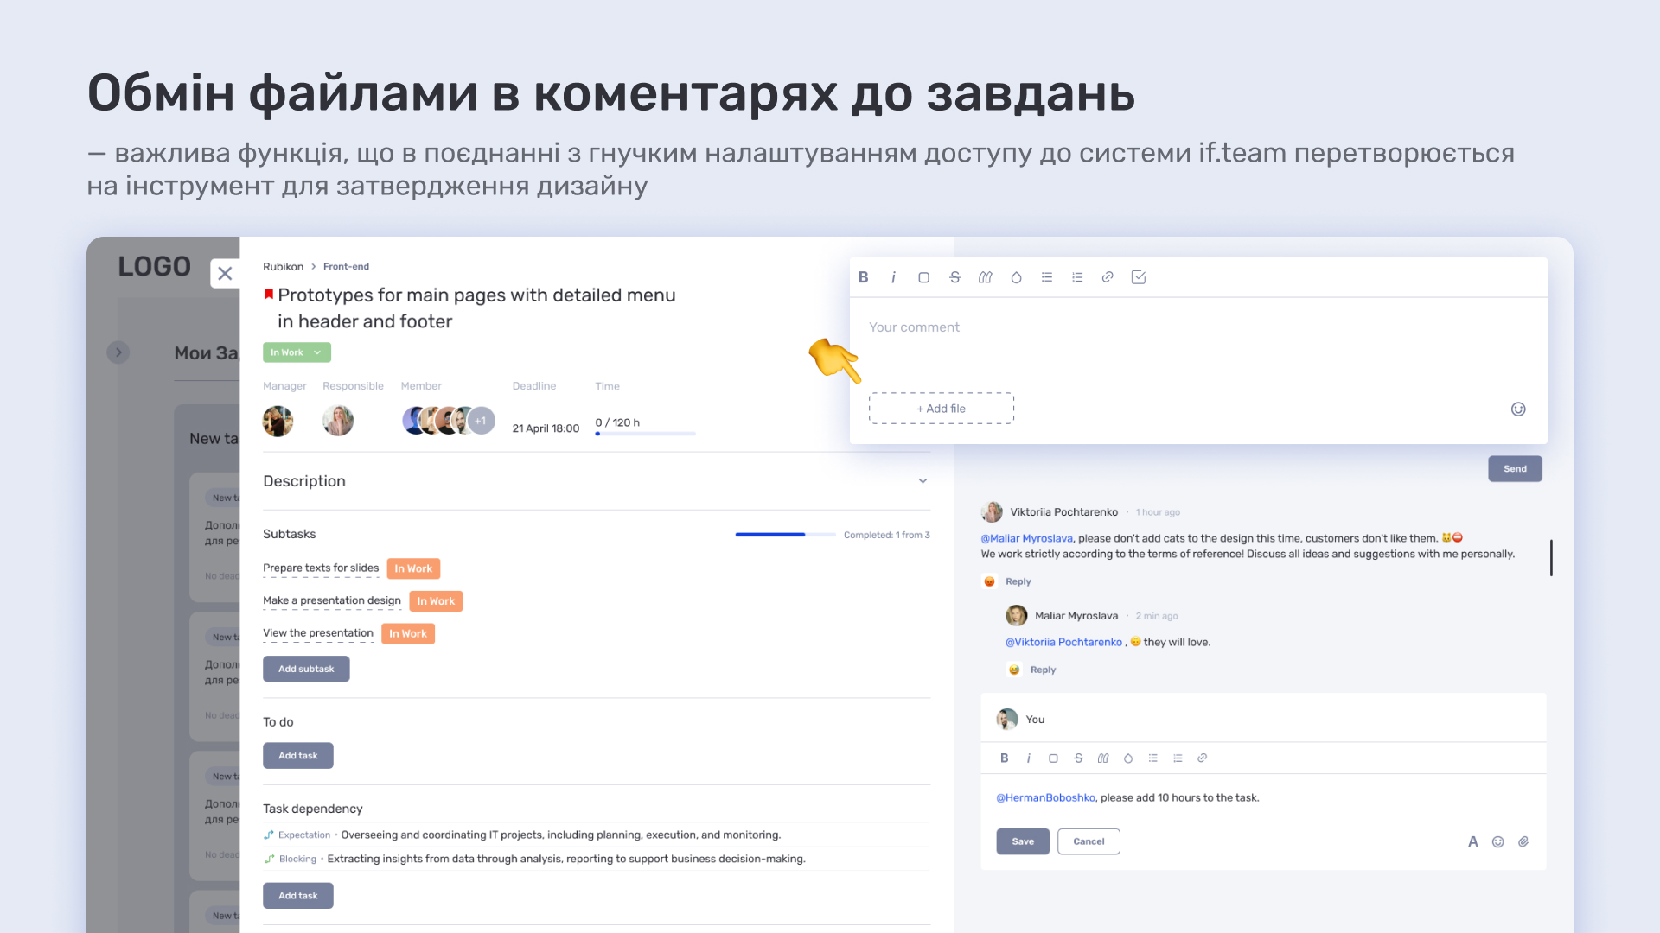Click Add task under To do
1660x933 pixels.
click(x=297, y=756)
